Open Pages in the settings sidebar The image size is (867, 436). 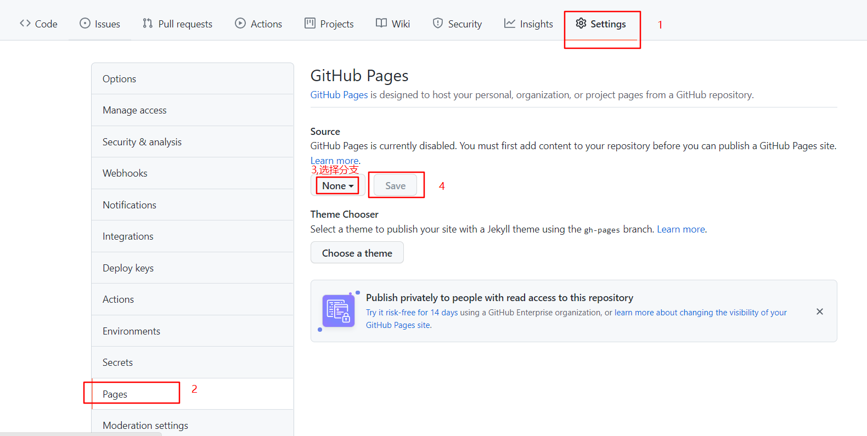(115, 394)
